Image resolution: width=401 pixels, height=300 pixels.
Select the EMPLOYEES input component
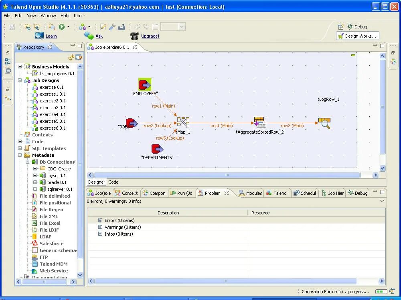(145, 84)
